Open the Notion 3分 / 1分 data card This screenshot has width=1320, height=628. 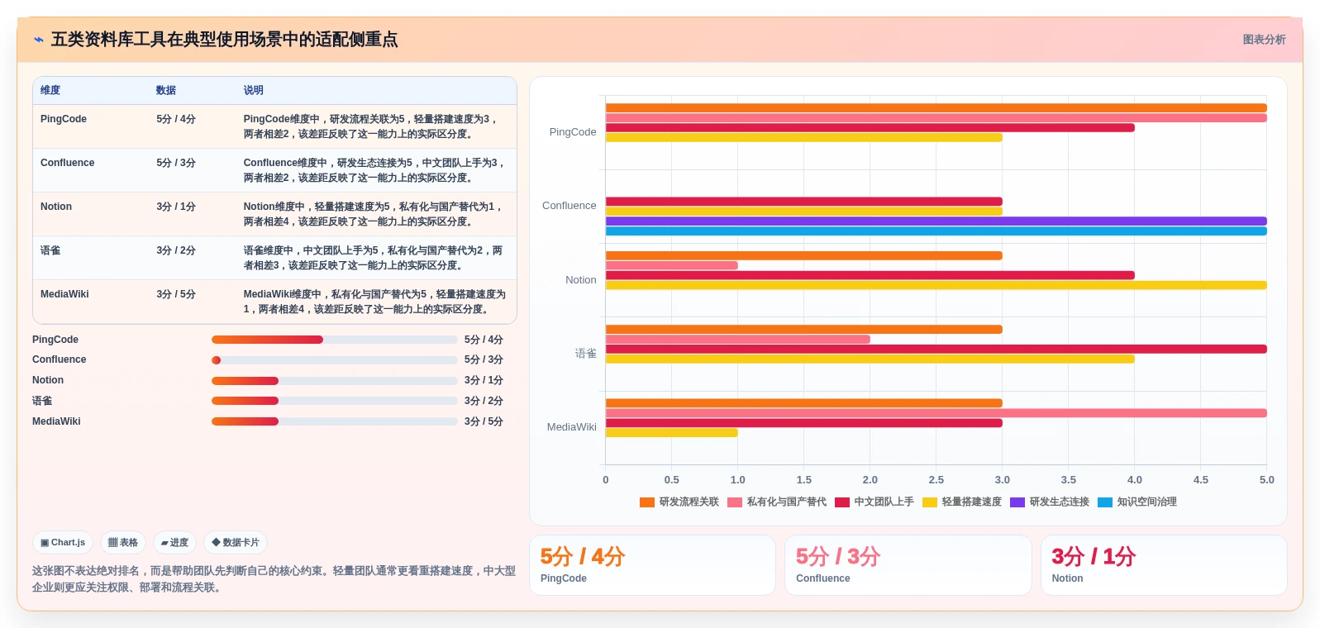click(1164, 565)
